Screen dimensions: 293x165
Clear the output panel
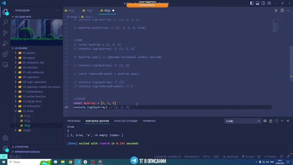(265, 121)
